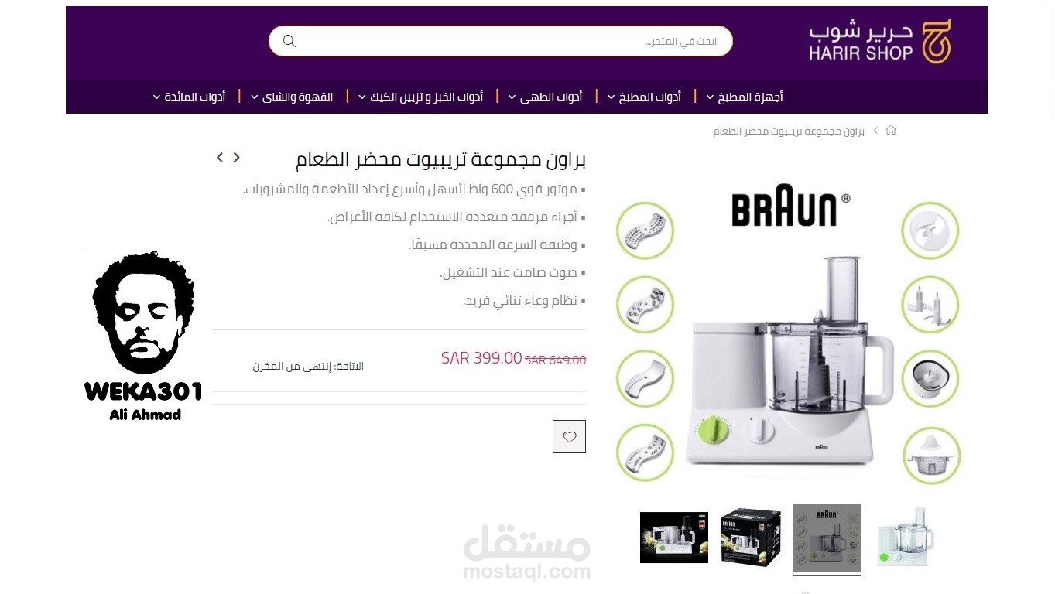Add product to wishlist heart icon
Image resolution: width=1055 pixels, height=594 pixels.
[x=569, y=436]
